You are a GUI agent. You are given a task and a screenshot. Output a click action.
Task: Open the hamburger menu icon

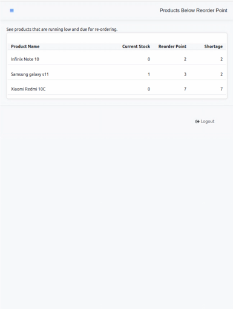pos(11,10)
